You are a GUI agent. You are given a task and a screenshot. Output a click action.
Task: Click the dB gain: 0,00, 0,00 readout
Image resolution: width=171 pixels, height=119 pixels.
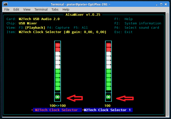tap(85, 32)
